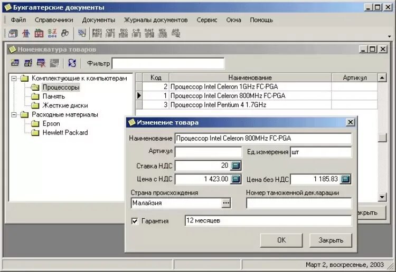Open the Журналы документов menu
This screenshot has width=396, height=272.
tap(156, 20)
